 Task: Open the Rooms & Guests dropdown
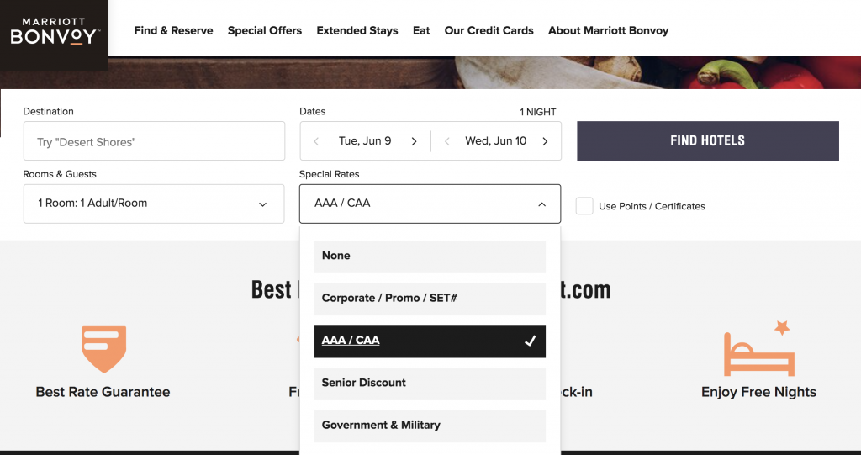(x=154, y=204)
